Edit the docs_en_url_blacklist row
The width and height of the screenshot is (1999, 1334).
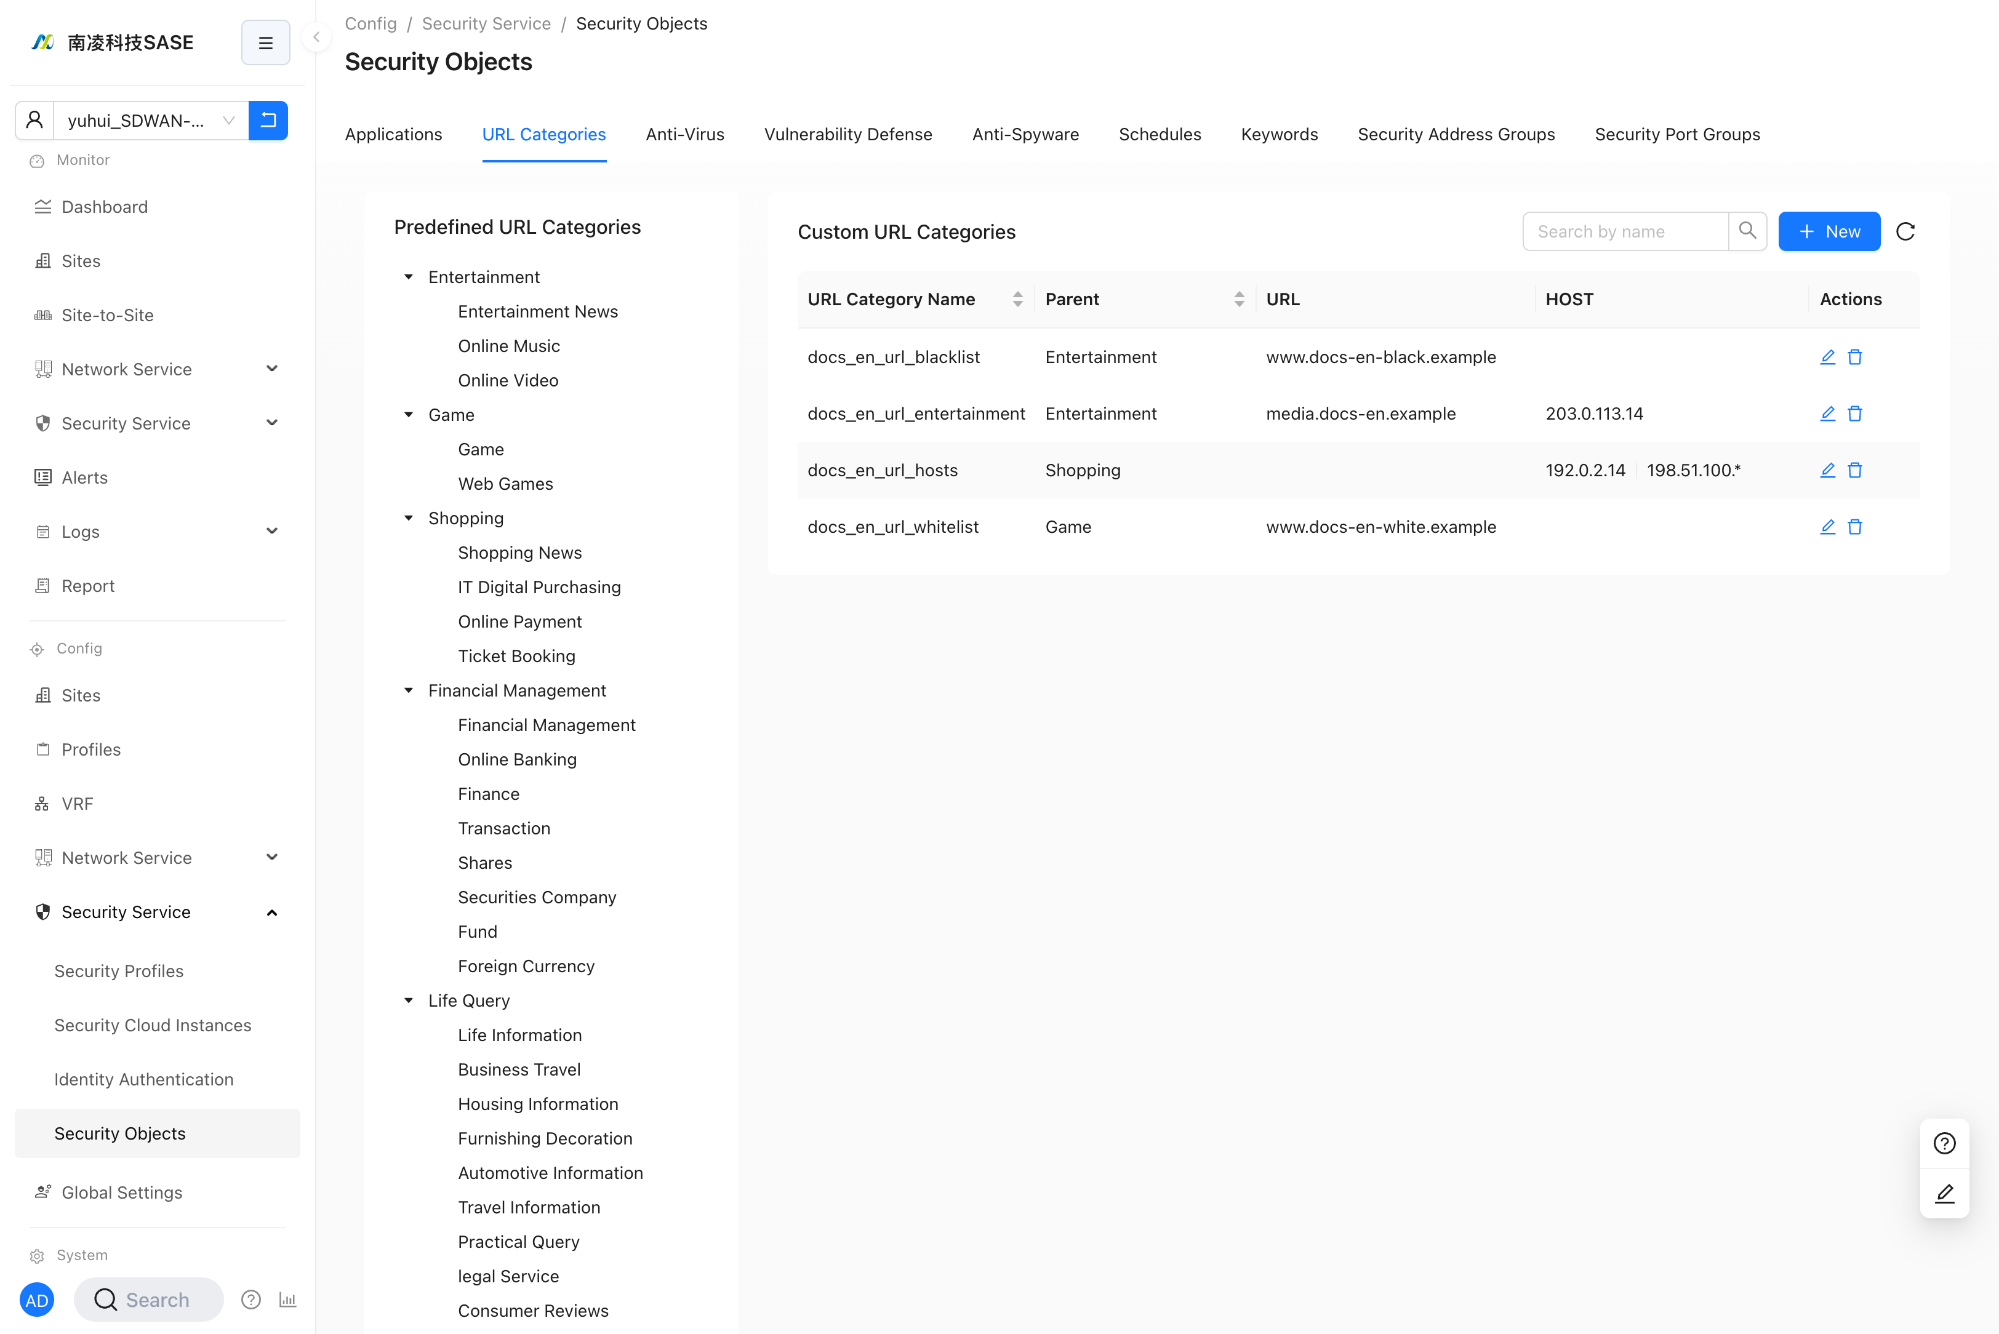click(1827, 357)
